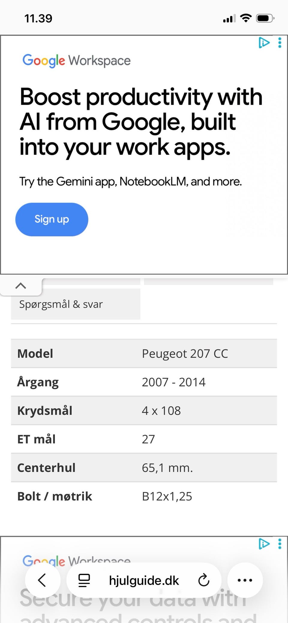Click the Sign up button

click(x=52, y=219)
